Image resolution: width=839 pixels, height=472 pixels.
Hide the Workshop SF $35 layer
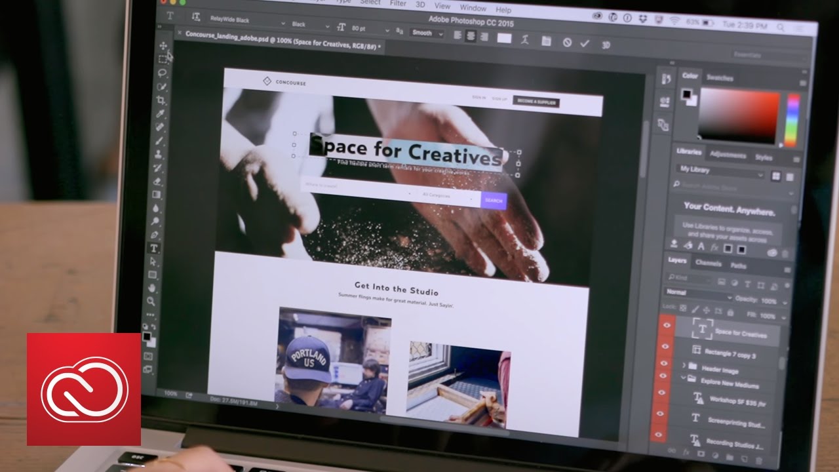click(661, 393)
